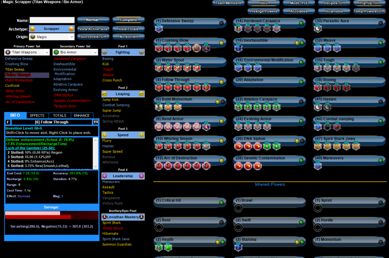This screenshot has width=389, height=258.
Task: Click the View Active Sets button
Action: point(93,29)
